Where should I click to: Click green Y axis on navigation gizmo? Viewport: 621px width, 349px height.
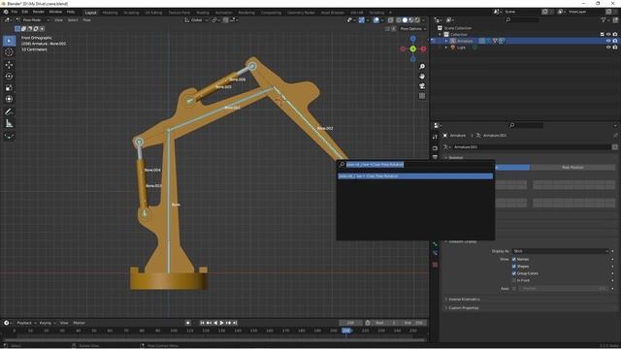[x=413, y=48]
